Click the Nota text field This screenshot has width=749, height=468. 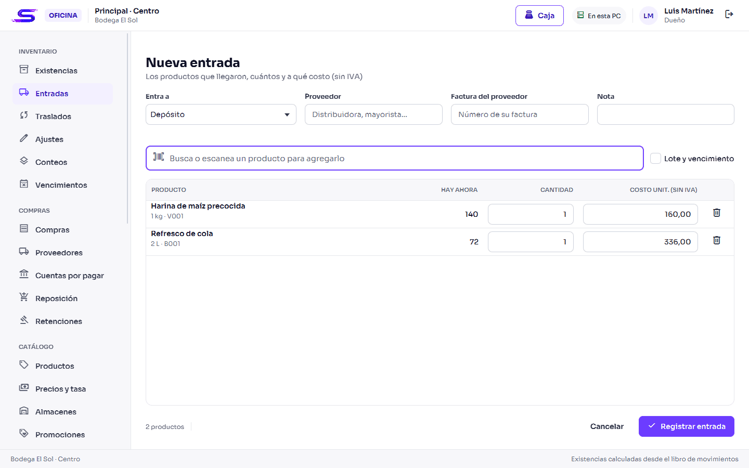point(666,114)
